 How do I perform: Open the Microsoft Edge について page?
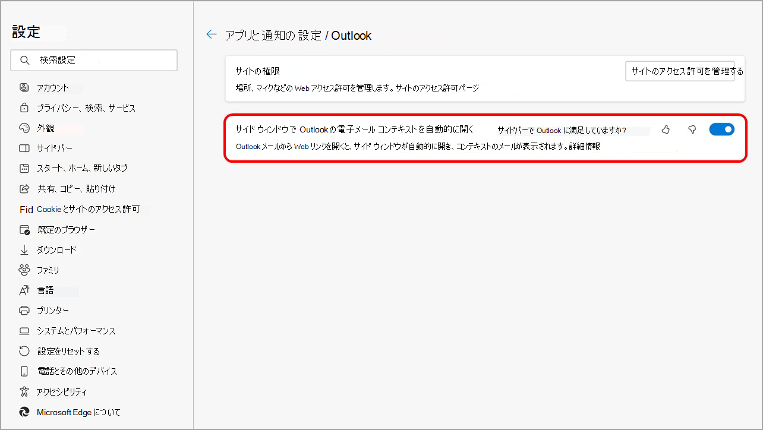78,412
